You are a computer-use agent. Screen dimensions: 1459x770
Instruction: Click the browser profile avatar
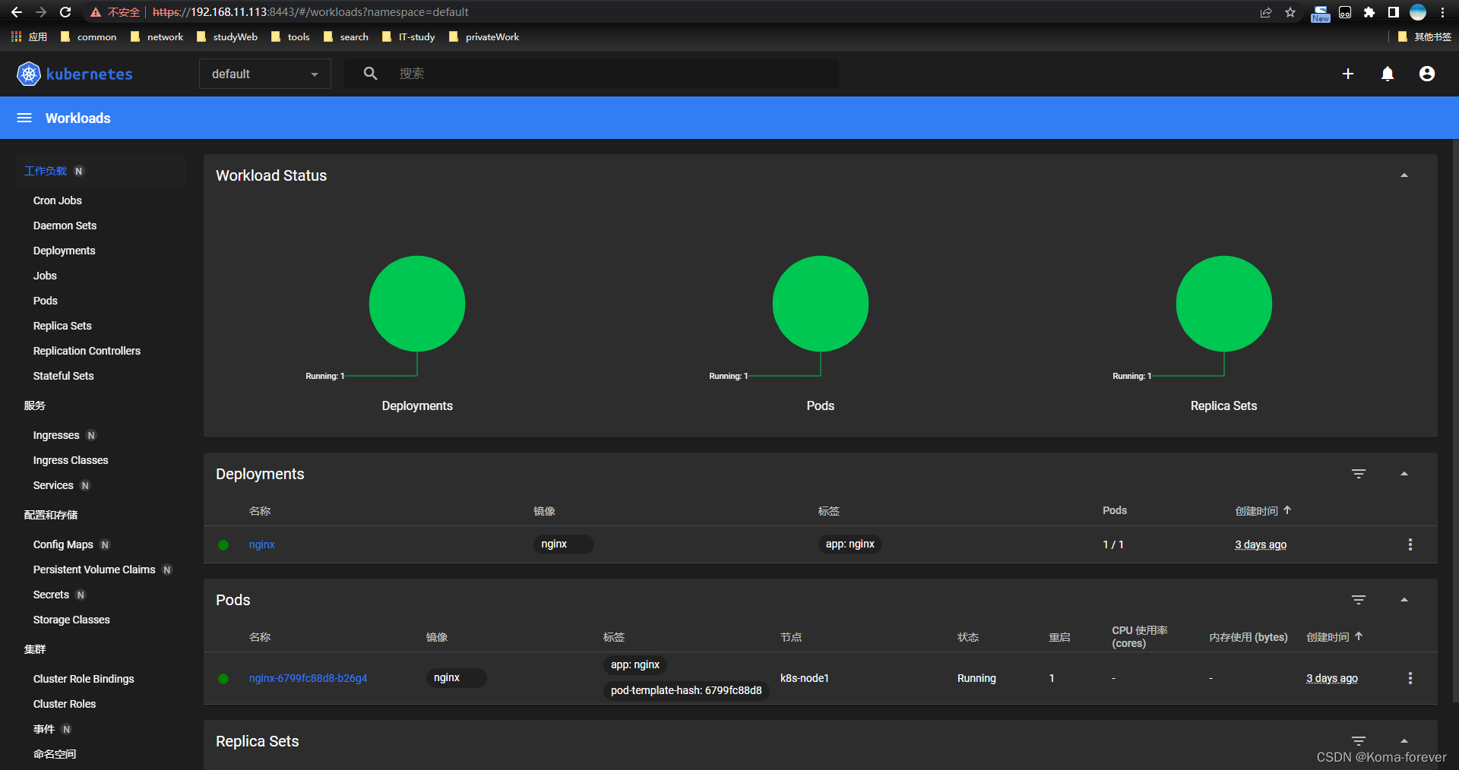pos(1418,12)
